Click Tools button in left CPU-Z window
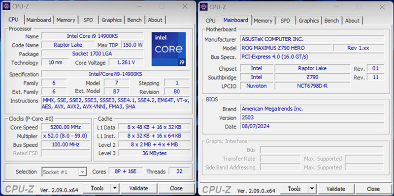This screenshot has width=394, height=196. [97, 188]
